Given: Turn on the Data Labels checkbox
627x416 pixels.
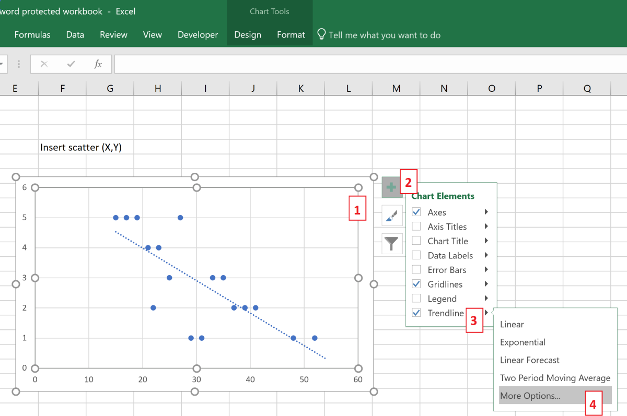Looking at the screenshot, I should [x=416, y=255].
